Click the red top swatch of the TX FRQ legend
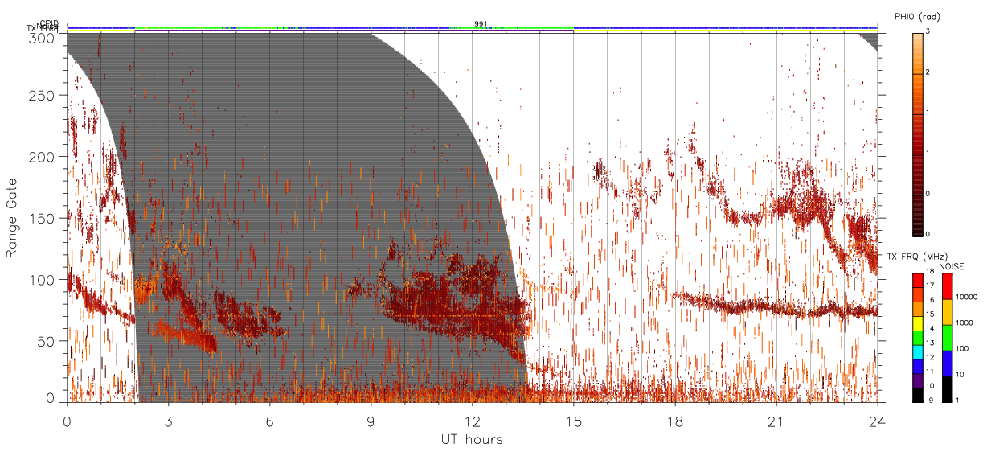Viewport: 987px width, 456px height. coord(918,281)
